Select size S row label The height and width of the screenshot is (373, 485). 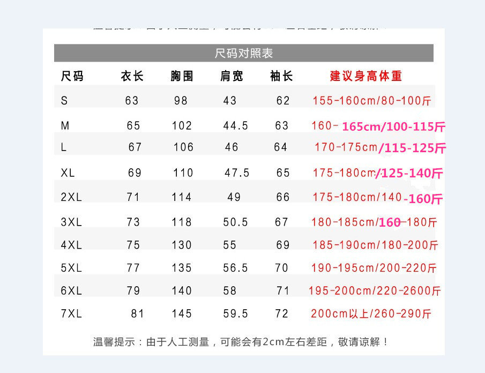tap(63, 100)
